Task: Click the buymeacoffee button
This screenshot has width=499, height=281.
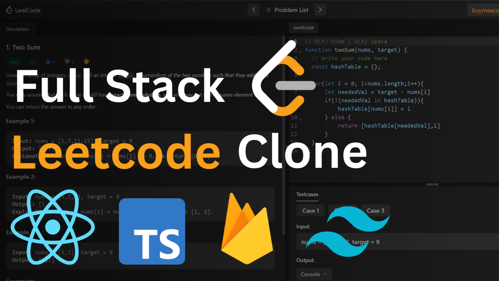Action: [x=483, y=10]
